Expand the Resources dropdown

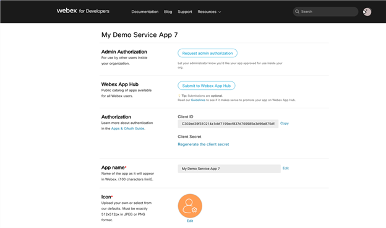[209, 12]
